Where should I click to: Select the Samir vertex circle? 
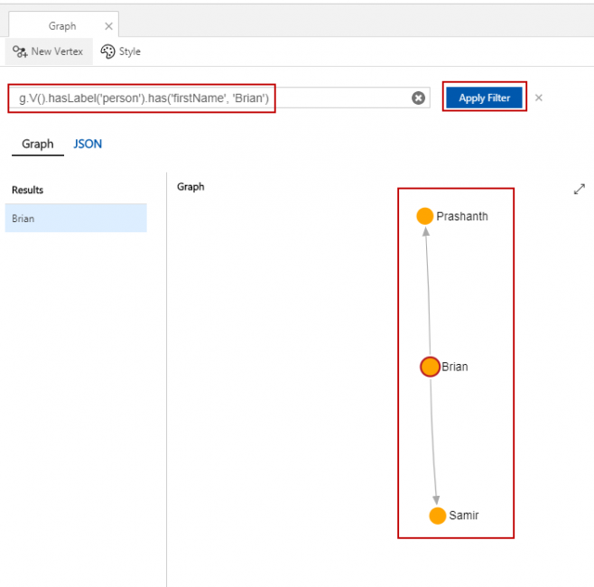[438, 516]
